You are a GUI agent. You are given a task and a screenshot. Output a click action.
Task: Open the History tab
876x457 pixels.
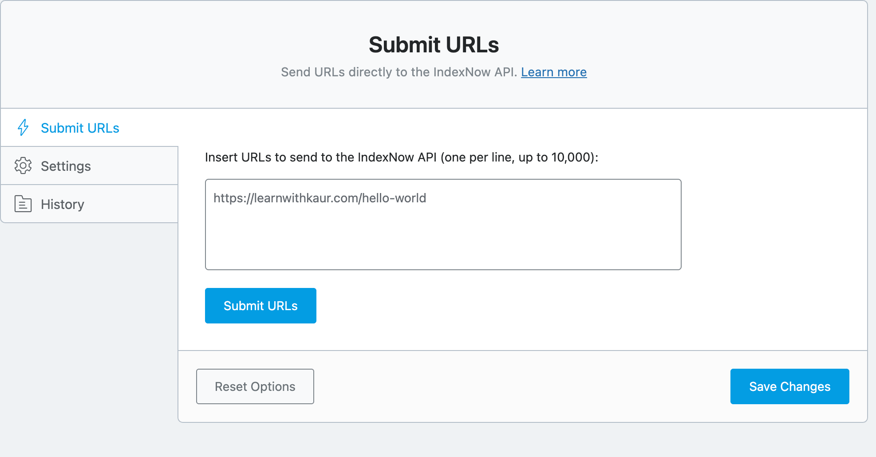click(x=63, y=204)
